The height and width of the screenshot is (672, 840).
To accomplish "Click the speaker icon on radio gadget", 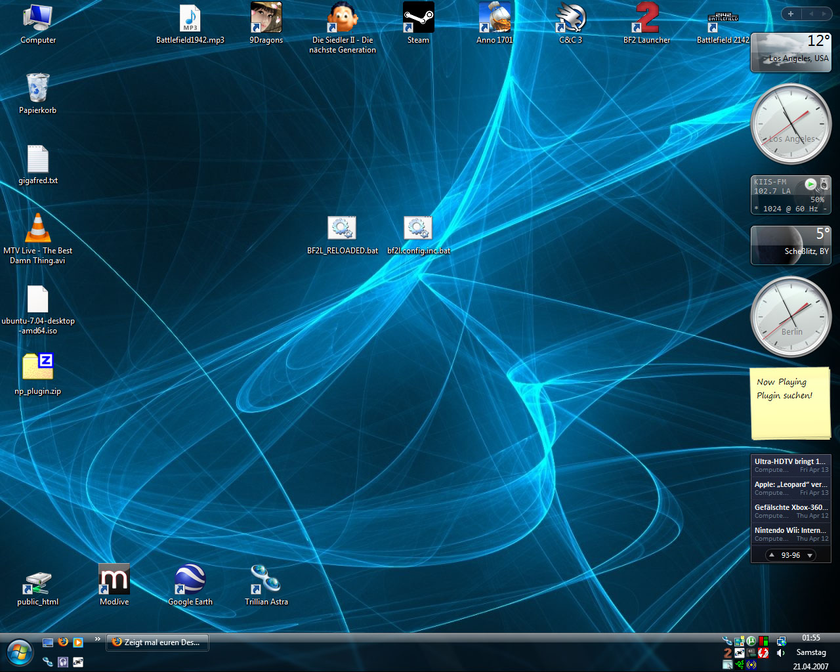I will click(824, 184).
